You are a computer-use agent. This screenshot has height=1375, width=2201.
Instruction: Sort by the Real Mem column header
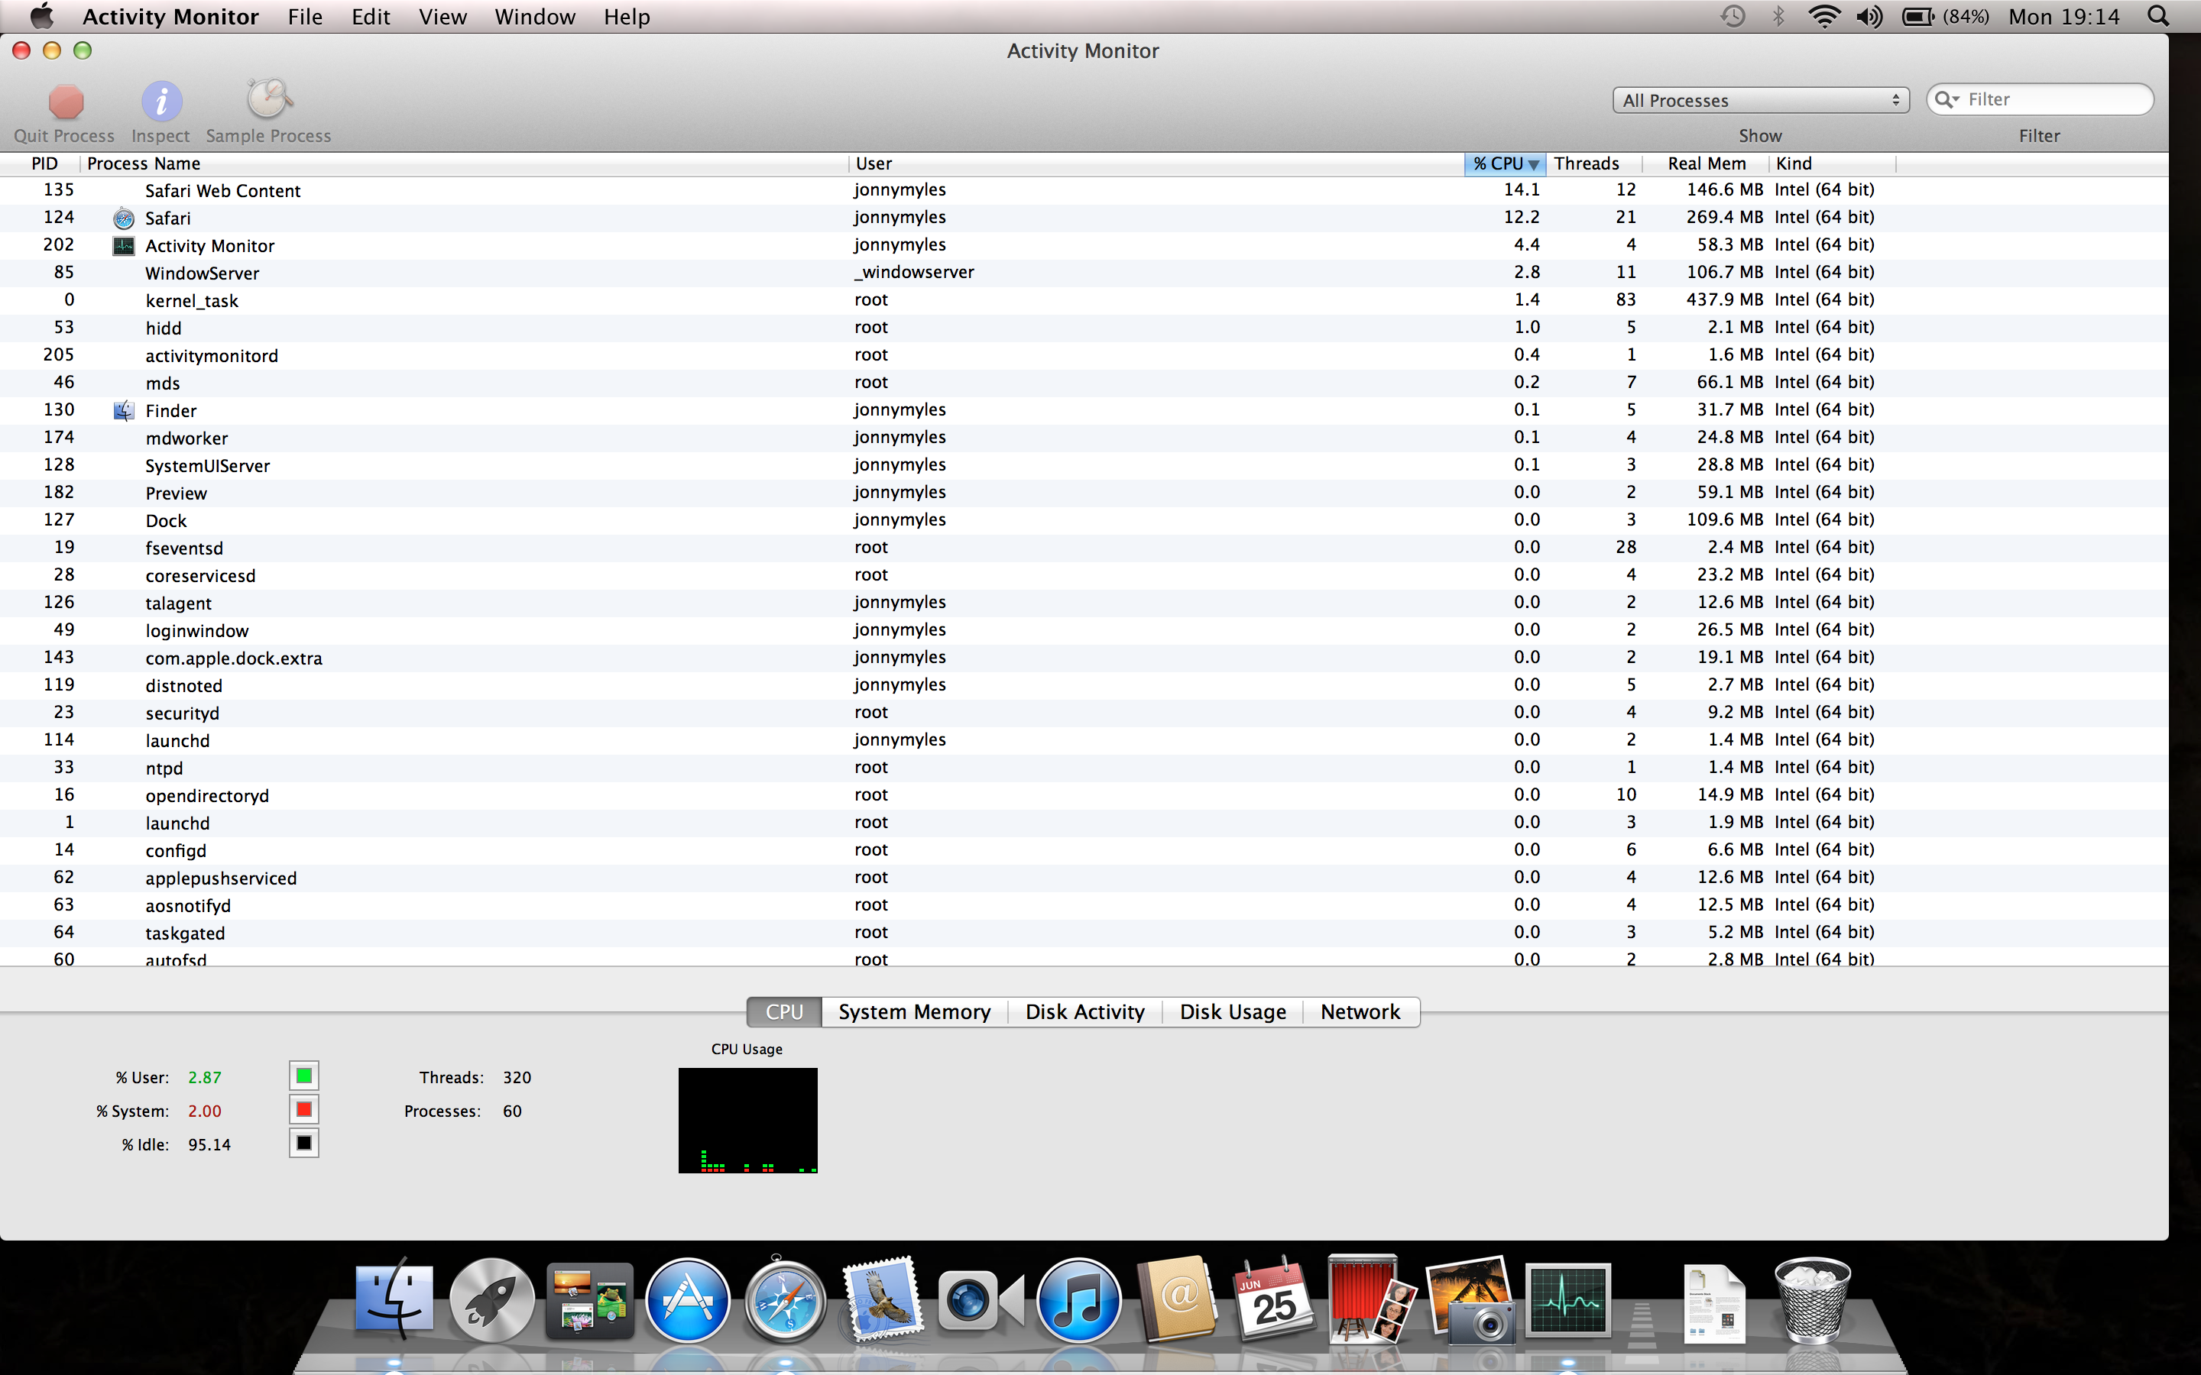[1707, 163]
